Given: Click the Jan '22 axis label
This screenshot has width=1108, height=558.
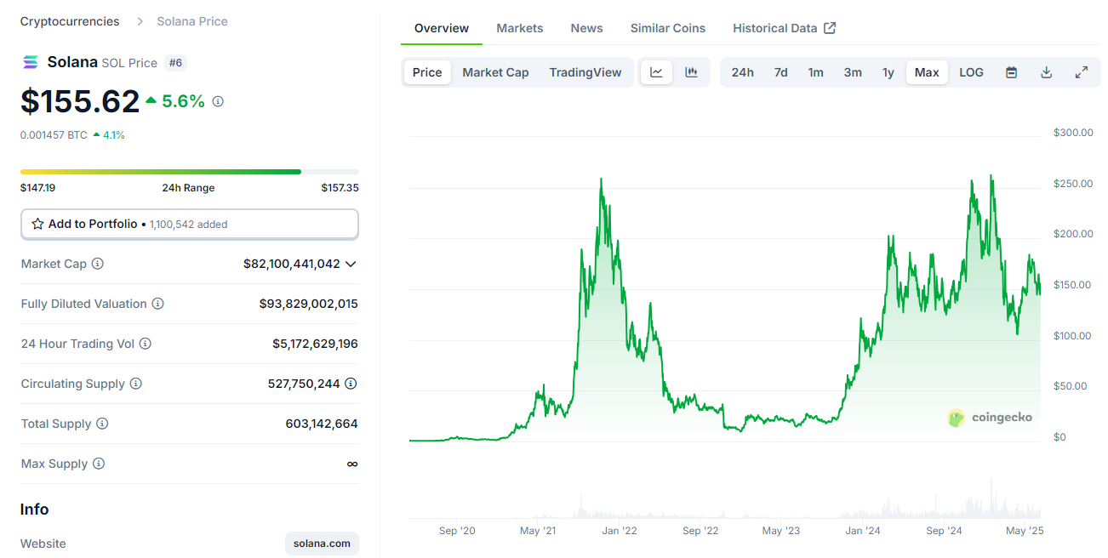Looking at the screenshot, I should 620,531.
